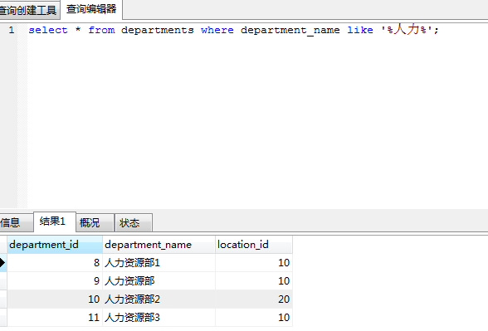488x331 pixels.
Task: Click line number 1 in editor gutter
Action: pyautogui.click(x=12, y=30)
